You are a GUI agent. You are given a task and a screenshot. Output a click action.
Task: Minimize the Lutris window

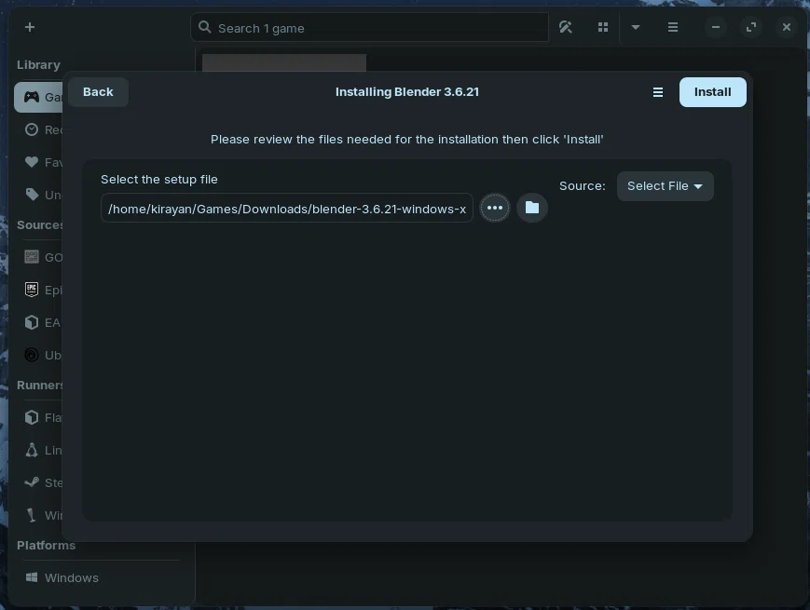716,27
